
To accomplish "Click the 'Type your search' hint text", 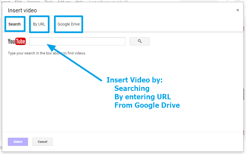I will click(x=47, y=53).
